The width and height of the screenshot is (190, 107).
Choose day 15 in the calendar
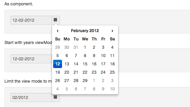pyautogui.click(x=85, y=64)
